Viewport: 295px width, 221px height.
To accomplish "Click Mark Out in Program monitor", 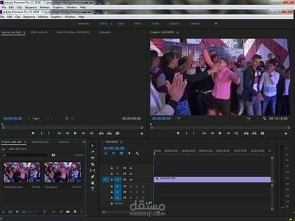I will pyautogui.click(x=194, y=133).
